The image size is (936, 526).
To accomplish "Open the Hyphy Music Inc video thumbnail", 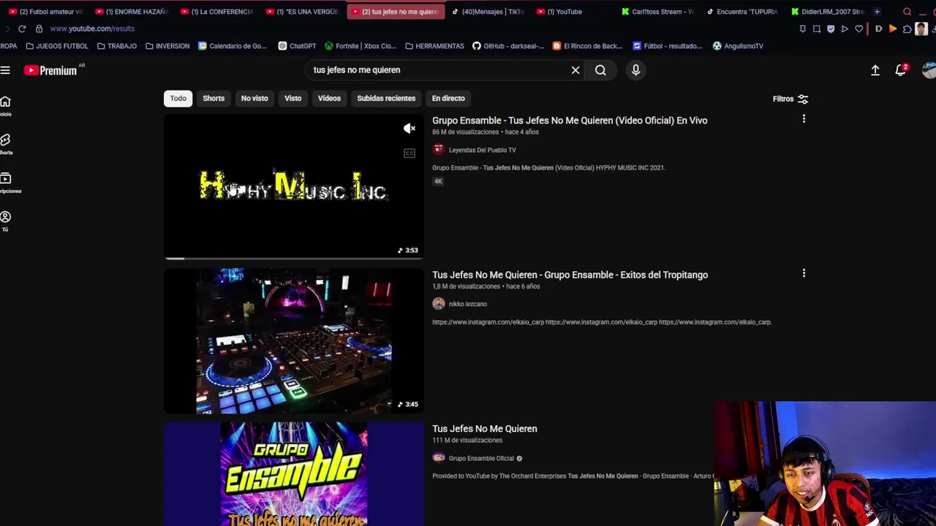I will pos(293,186).
